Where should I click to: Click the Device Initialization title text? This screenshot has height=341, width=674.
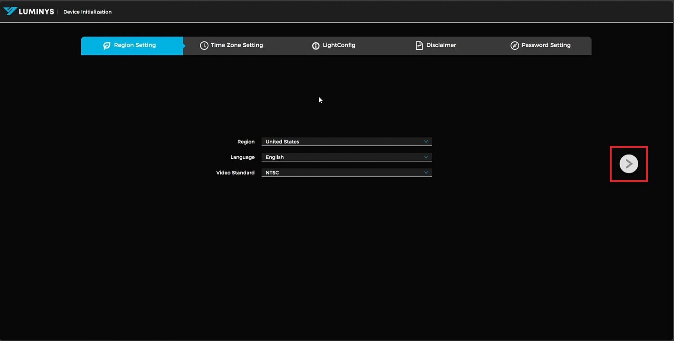tap(87, 12)
